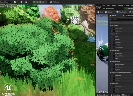Uncheck the emissiveStrength checkbox
The width and height of the screenshot is (133, 96).
click(x=114, y=64)
